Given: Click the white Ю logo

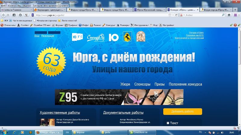Looking at the screenshot, I should coord(113,37).
